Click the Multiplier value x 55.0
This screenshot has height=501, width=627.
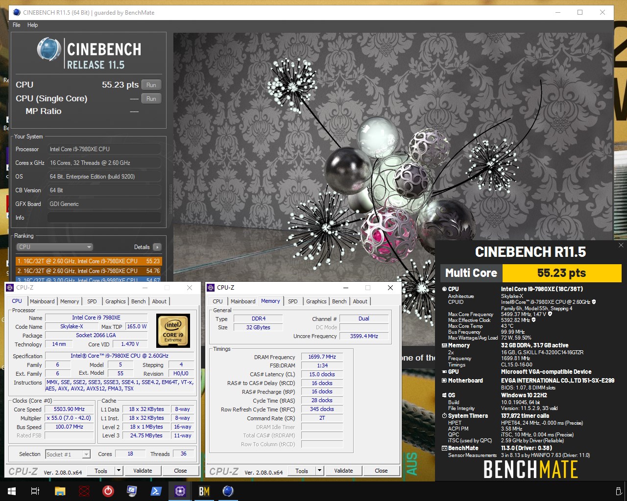(x=69, y=418)
